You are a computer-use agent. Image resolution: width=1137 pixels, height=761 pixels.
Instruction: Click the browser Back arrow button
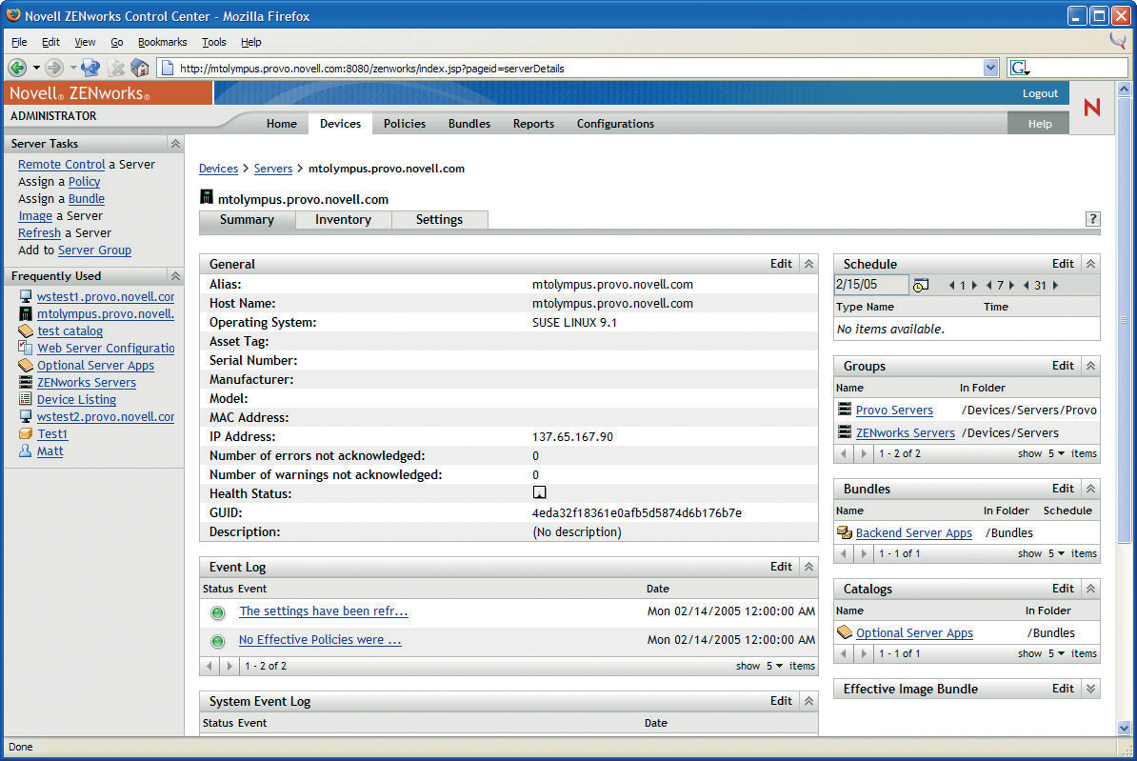[17, 69]
